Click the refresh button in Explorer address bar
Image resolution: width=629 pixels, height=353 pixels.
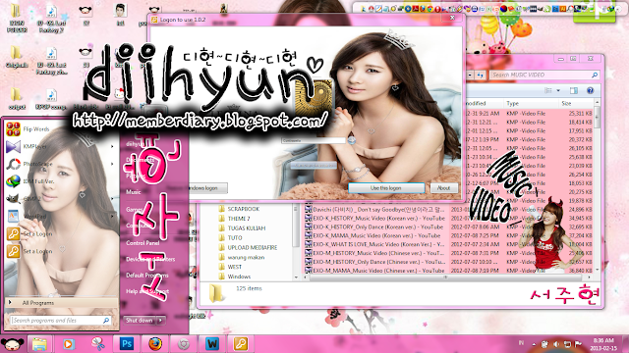[480, 75]
